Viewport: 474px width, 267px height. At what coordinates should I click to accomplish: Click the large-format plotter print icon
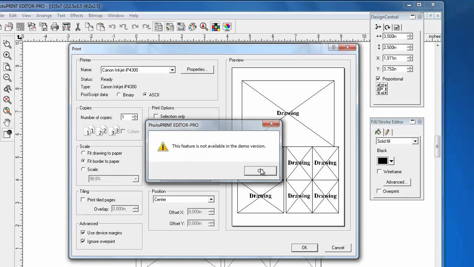point(66,27)
